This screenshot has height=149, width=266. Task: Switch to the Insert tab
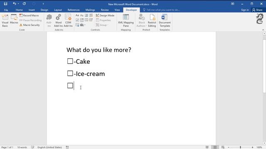click(x=32, y=10)
